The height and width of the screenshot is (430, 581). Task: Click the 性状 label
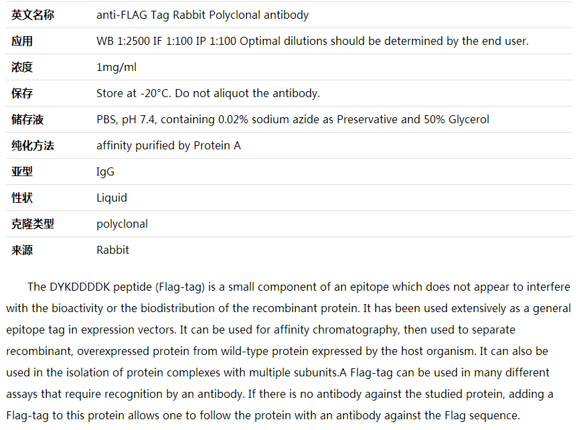pyautogui.click(x=22, y=198)
